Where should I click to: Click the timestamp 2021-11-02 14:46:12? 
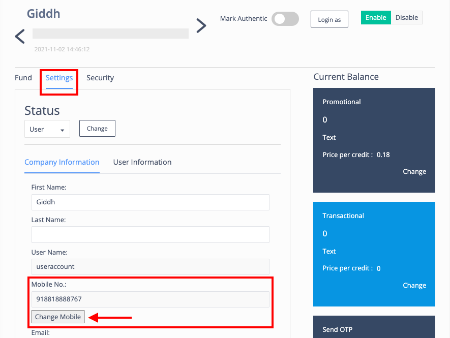[62, 49]
